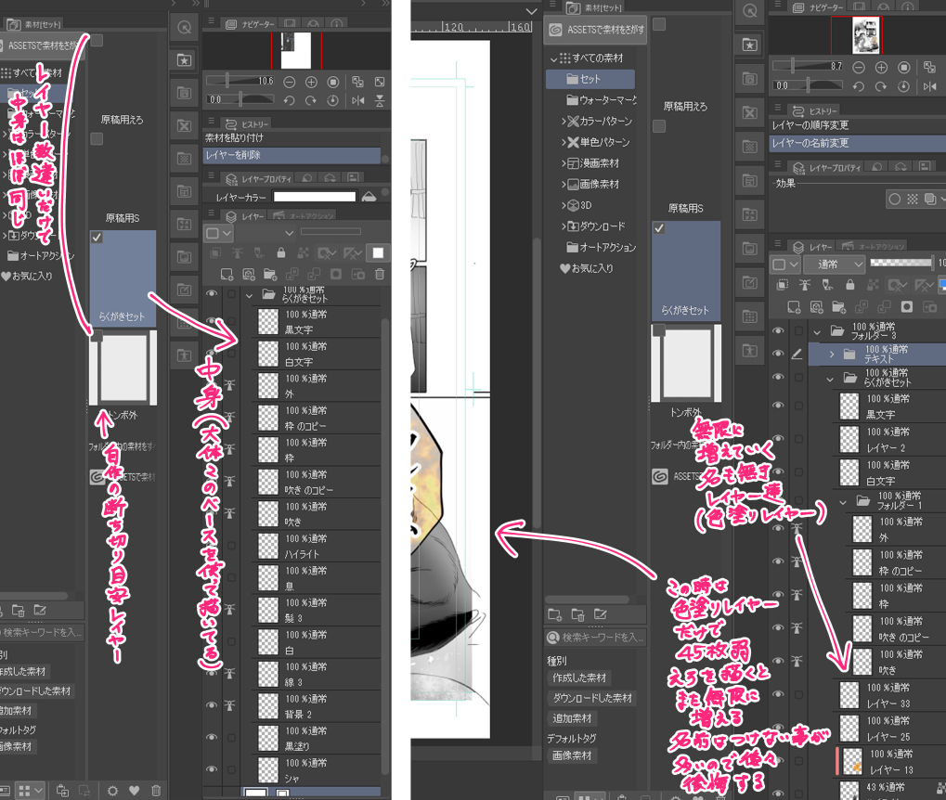Screen dimensions: 946x800
Task: Click the flip horizontal icon in left Navigator
Action: (358, 100)
